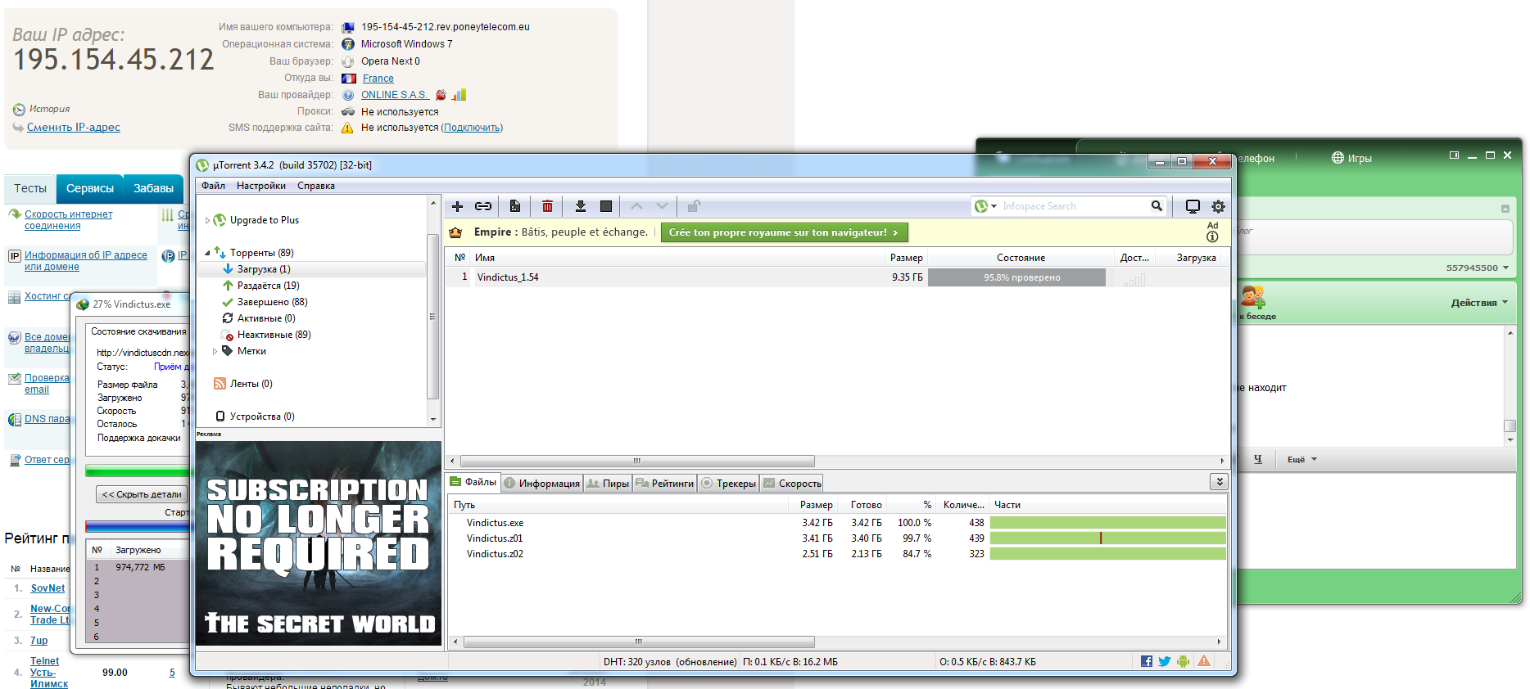This screenshot has height=689, width=1530.
Task: Collapse the Торренты tree node
Action: [207, 253]
